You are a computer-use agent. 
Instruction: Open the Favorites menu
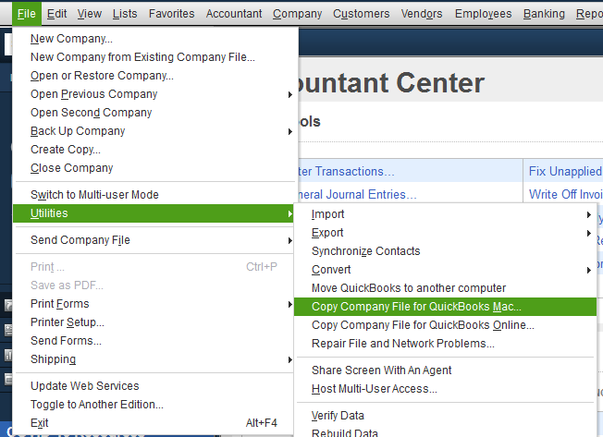click(171, 14)
